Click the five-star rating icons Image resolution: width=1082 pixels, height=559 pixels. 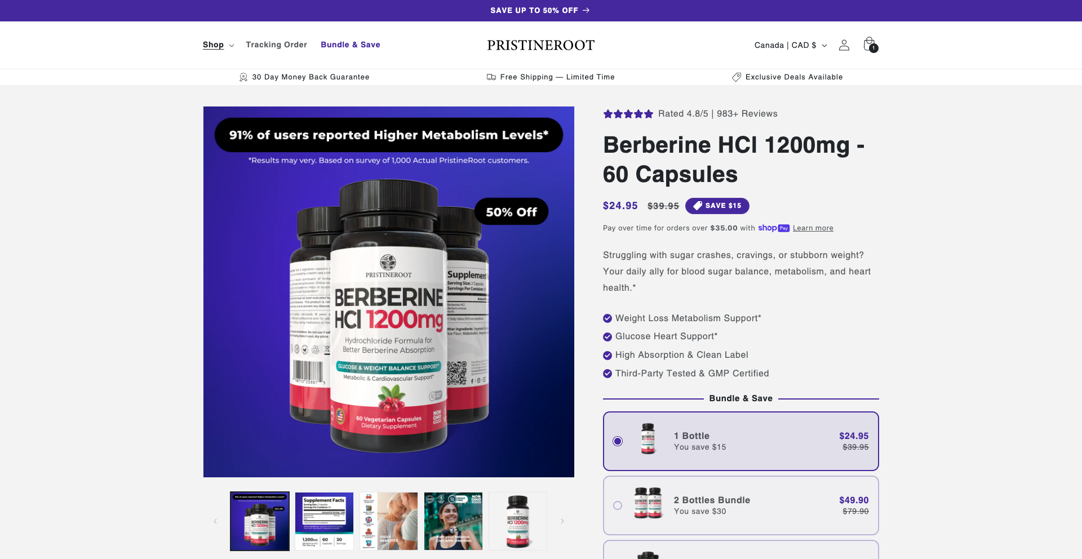coord(628,114)
